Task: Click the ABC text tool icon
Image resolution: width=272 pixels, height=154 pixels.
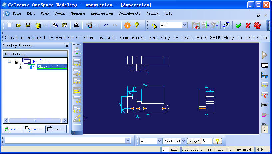Action: pos(265,105)
